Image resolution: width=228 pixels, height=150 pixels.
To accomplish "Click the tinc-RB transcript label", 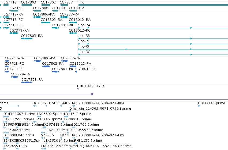I will [84, 36].
